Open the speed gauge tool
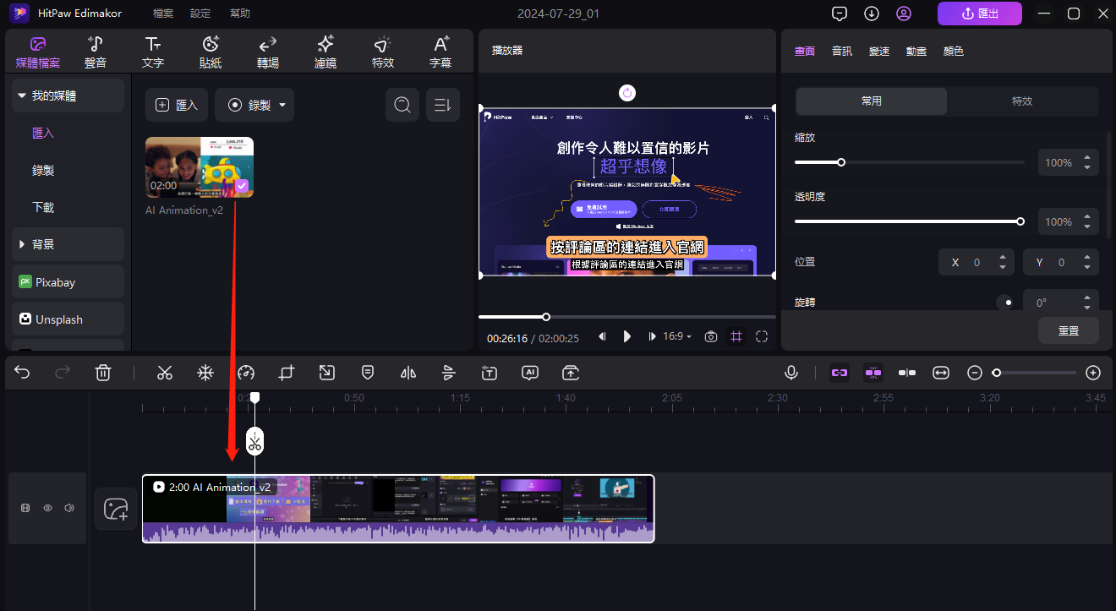 coord(246,373)
